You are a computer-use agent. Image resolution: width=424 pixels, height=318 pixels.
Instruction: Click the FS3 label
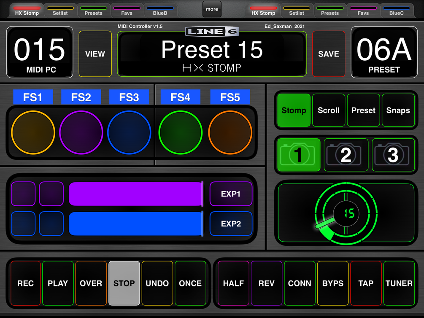point(129,97)
